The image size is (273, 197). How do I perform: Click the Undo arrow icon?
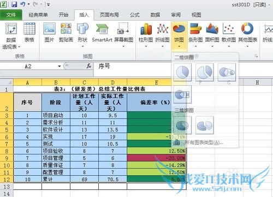tap(23, 4)
